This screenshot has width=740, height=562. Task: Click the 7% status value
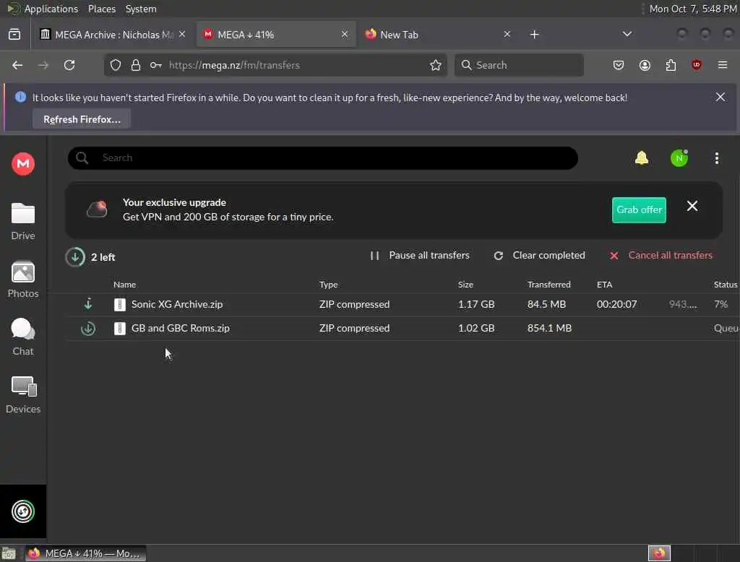pyautogui.click(x=720, y=304)
